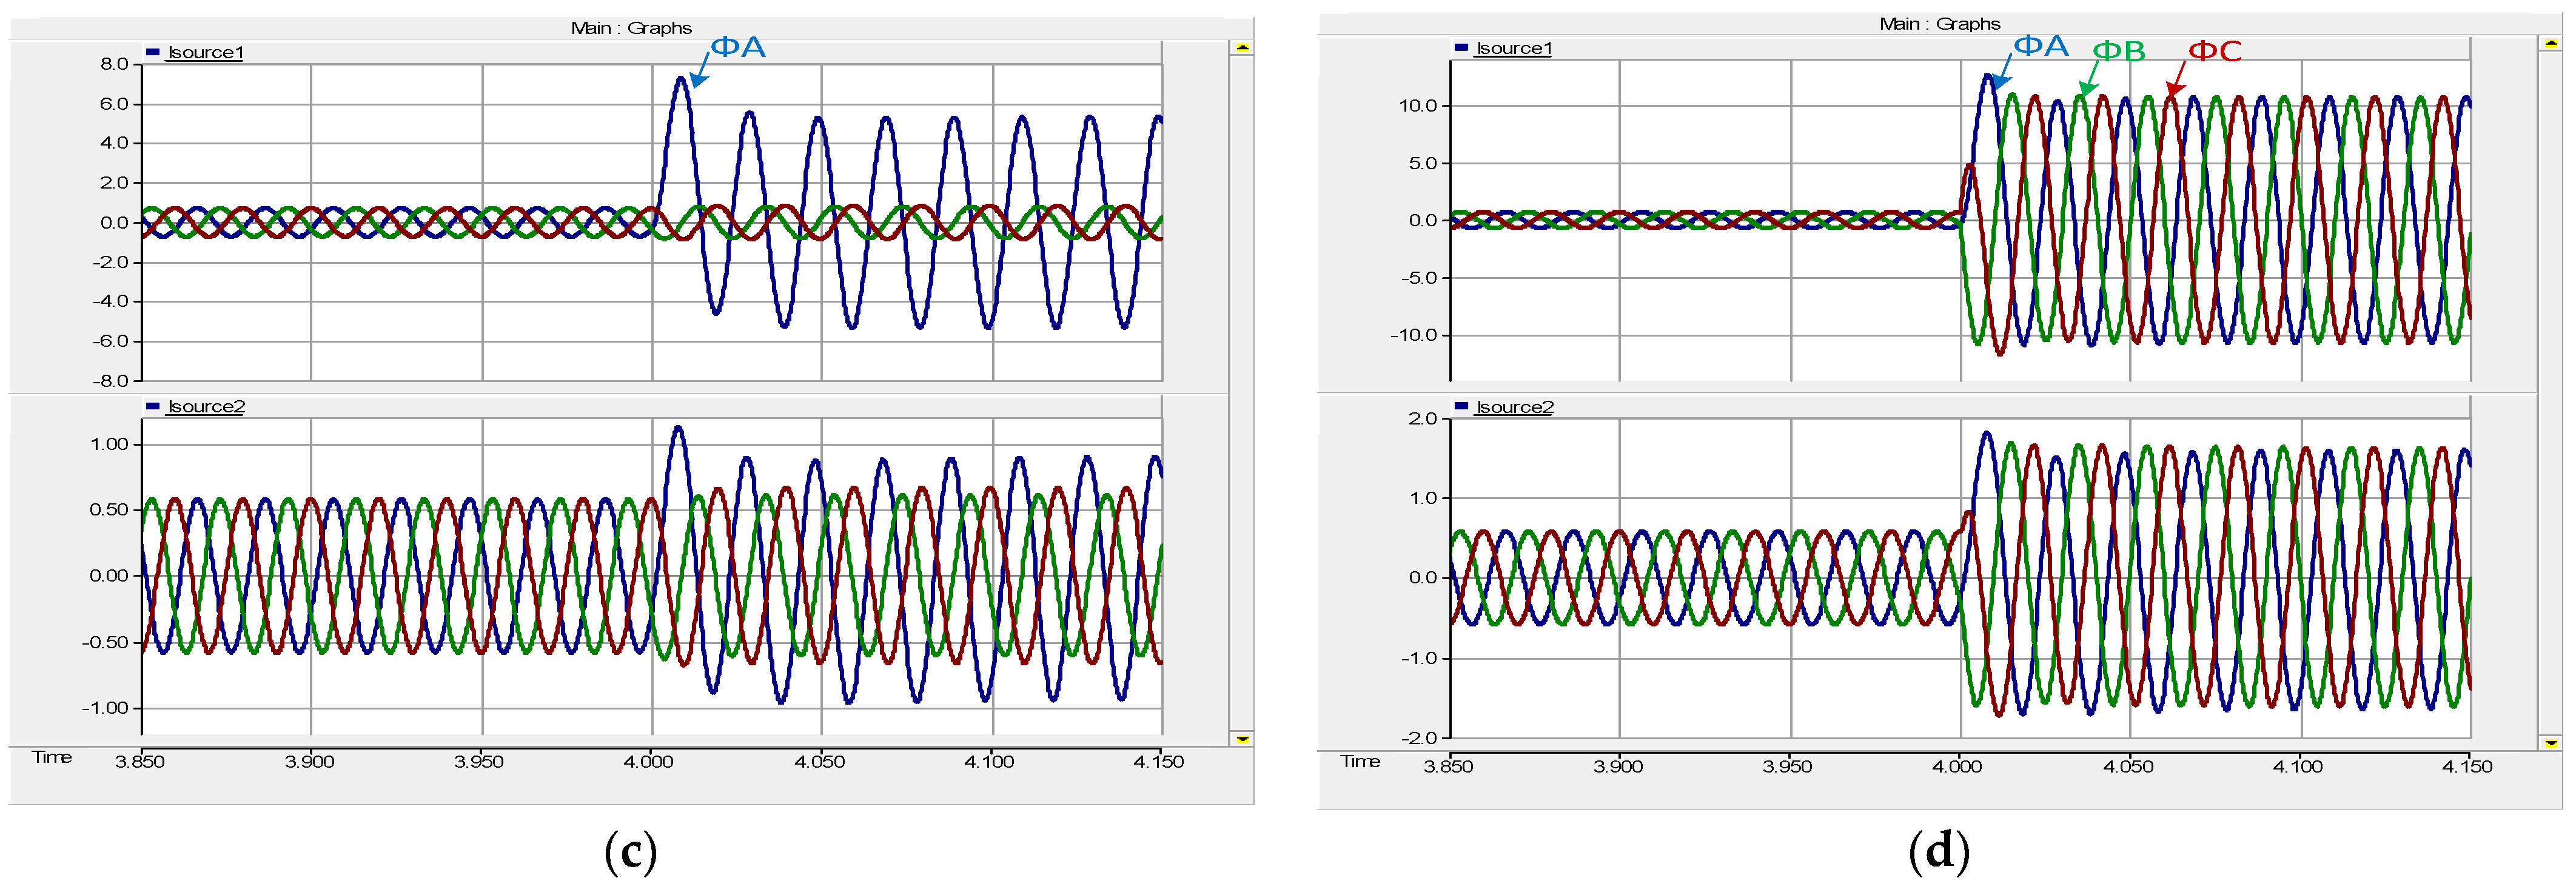Select Isource1 curve label in left graph
Image resolution: width=2576 pixels, height=892 pixels.
tap(206, 53)
